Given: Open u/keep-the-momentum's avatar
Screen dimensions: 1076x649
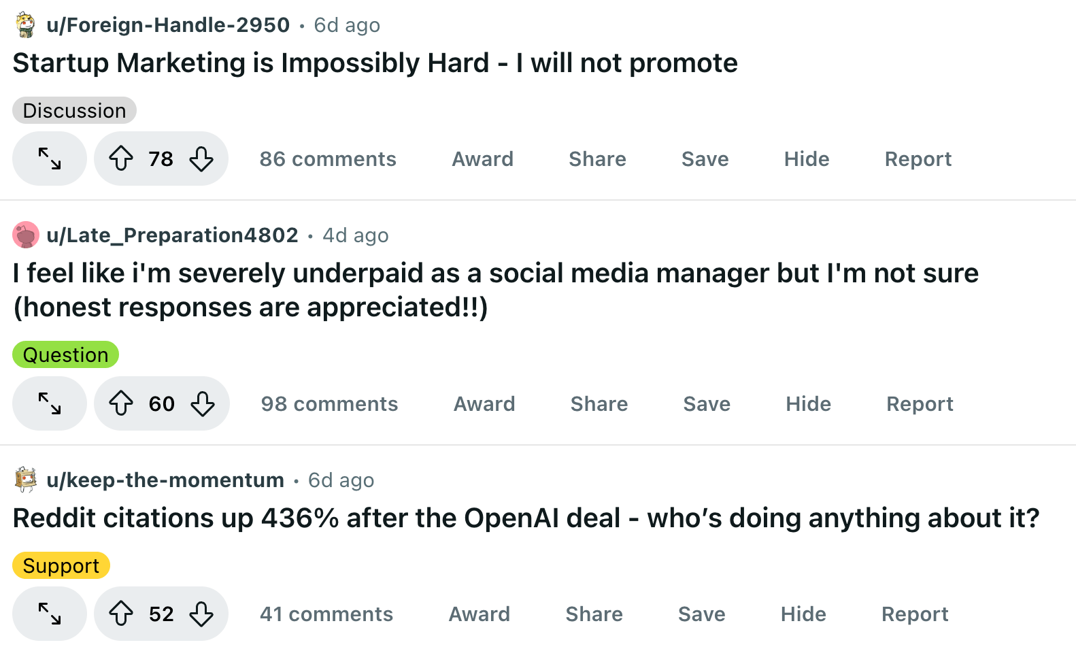Looking at the screenshot, I should point(25,480).
